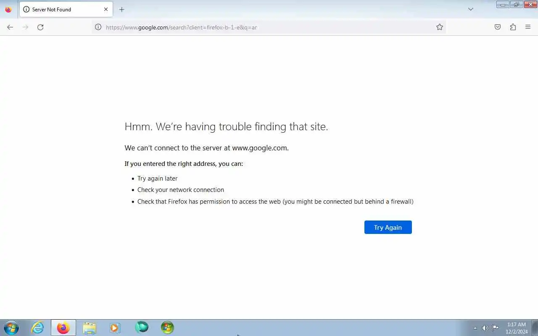Click the Firefox taskbar icon
Screen dimensions: 538x336
pos(63,328)
